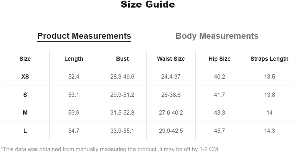Select the M size row label

(25, 113)
